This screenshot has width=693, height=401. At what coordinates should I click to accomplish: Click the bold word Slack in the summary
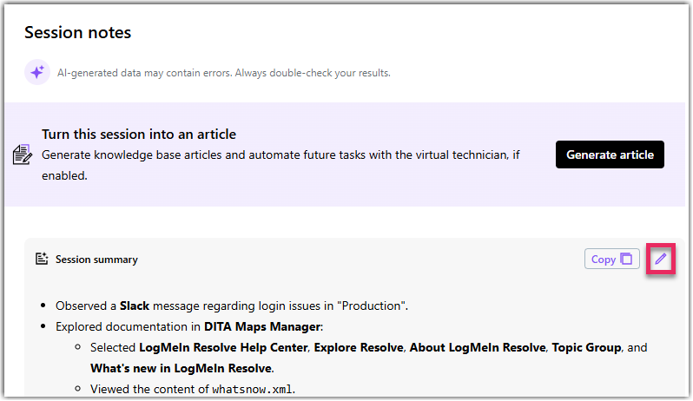pyautogui.click(x=135, y=306)
